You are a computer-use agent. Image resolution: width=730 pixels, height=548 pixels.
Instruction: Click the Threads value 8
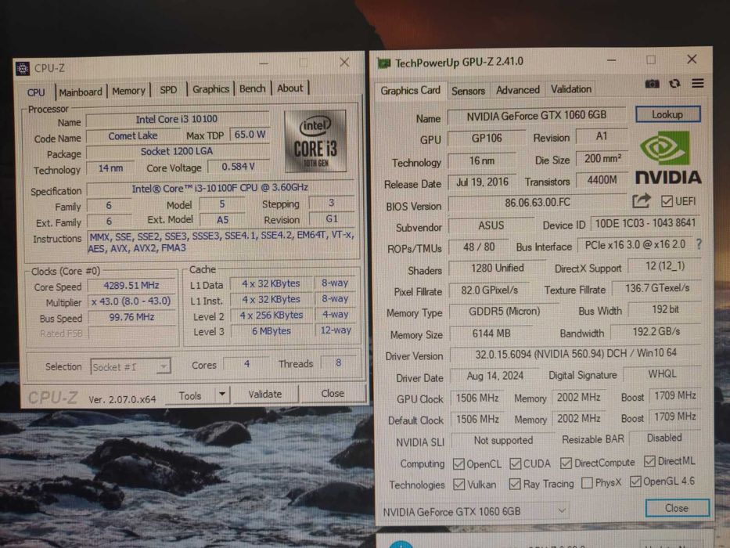point(339,362)
